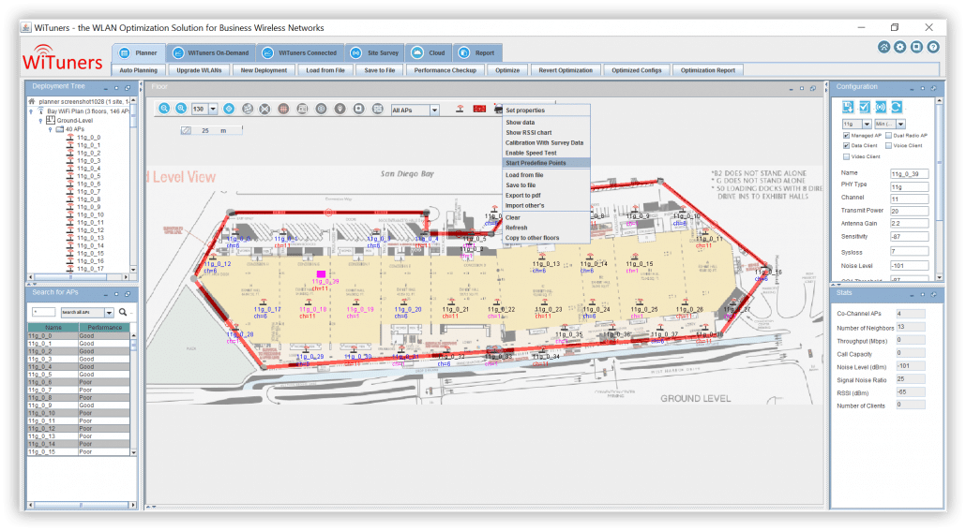The height and width of the screenshot is (531, 966).
Task: Click the ruler scale icon beside 25 m
Action: tap(186, 130)
